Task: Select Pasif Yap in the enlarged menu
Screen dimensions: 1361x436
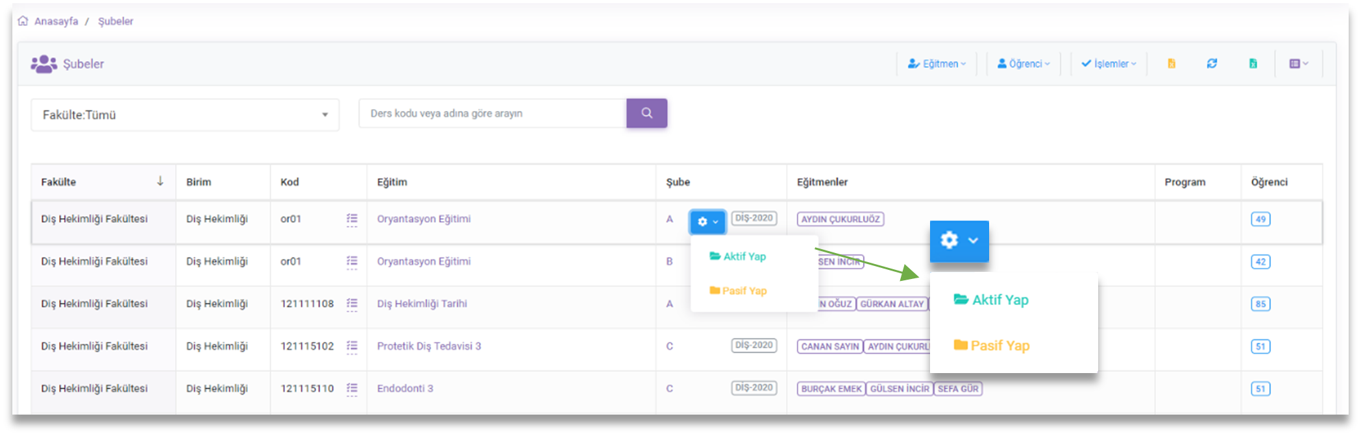Action: [x=991, y=346]
